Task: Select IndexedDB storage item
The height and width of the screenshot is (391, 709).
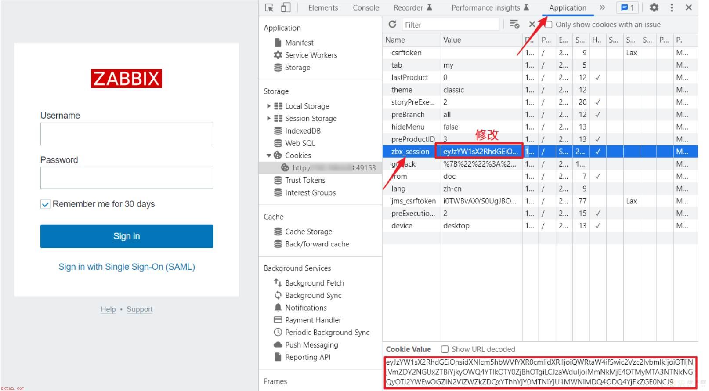Action: 297,131
